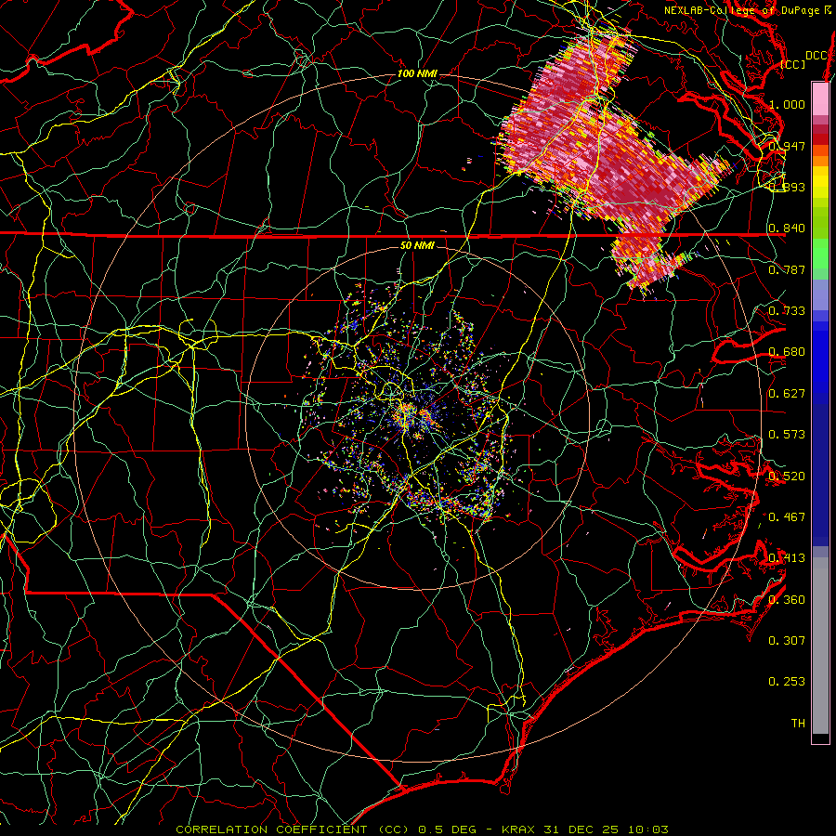Click the 0.627 color scale label
The width and height of the screenshot is (836, 836).
(787, 394)
